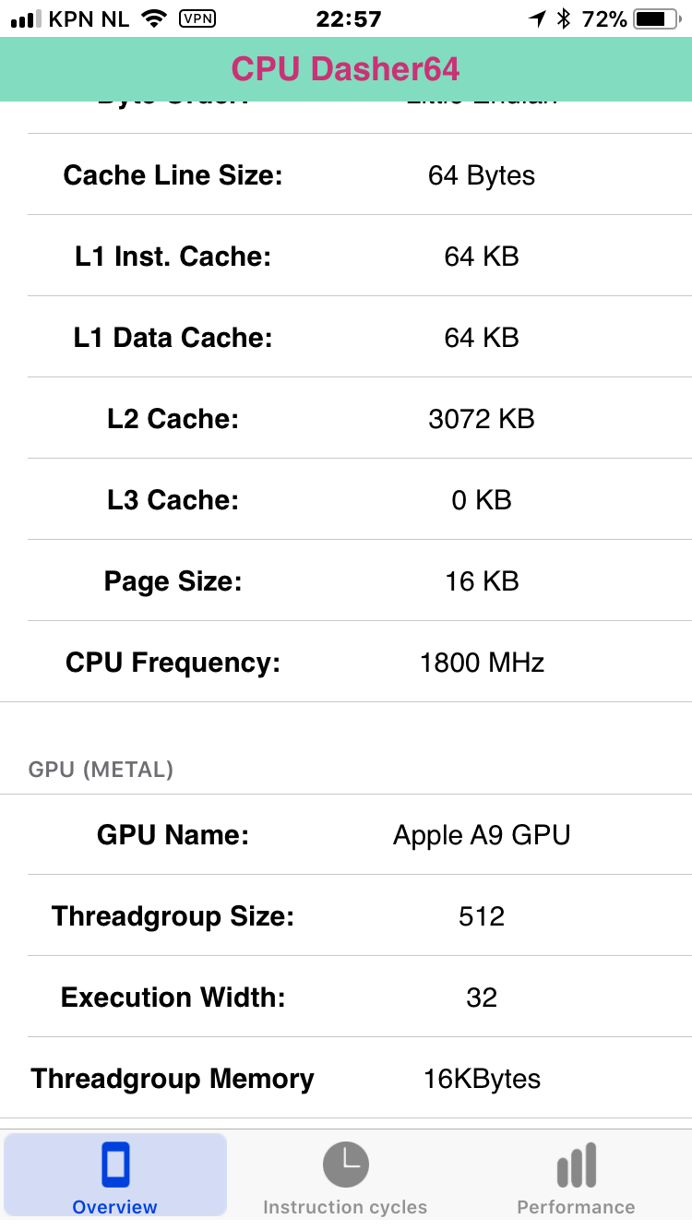Open the Instruction cycles clock icon
Viewport: 692px width, 1231px height.
[345, 1165]
